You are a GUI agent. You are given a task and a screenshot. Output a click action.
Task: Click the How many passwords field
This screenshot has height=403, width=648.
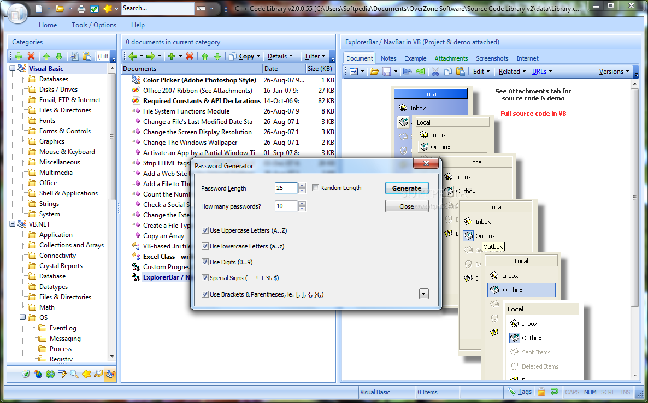(x=286, y=206)
